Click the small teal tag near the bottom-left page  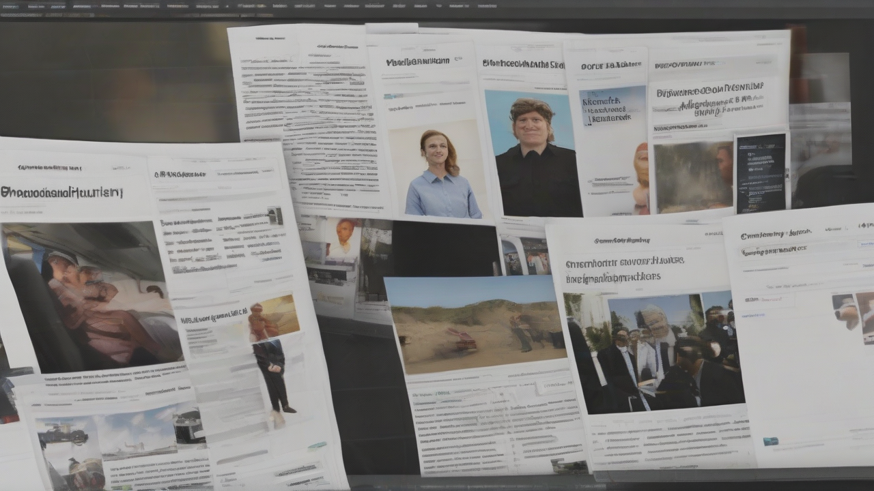(316, 445)
